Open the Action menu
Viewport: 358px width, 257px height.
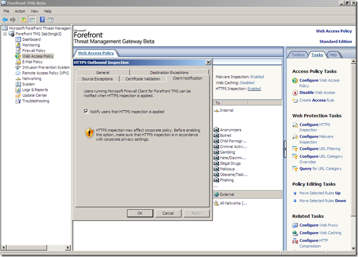pos(20,11)
